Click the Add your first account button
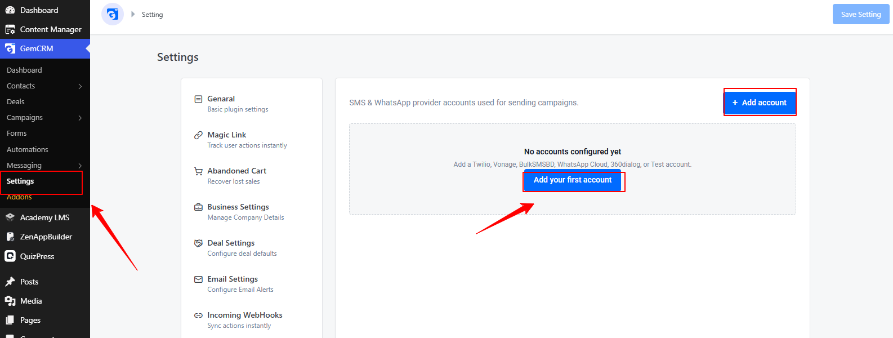 (573, 180)
